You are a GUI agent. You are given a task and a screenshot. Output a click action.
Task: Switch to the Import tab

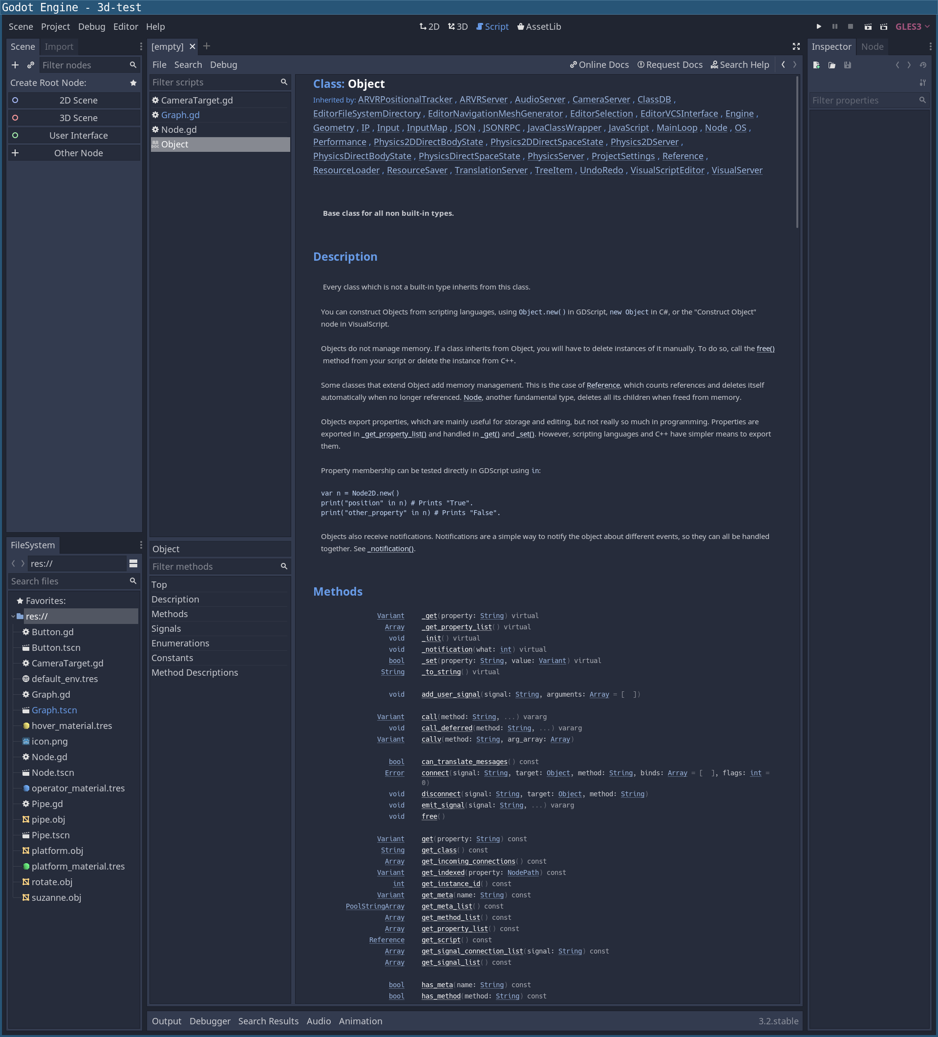point(59,46)
